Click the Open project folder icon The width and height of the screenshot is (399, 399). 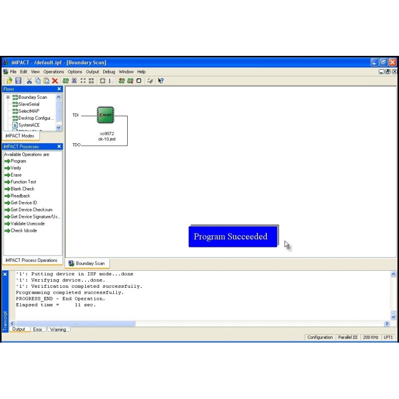pyautogui.click(x=9, y=81)
